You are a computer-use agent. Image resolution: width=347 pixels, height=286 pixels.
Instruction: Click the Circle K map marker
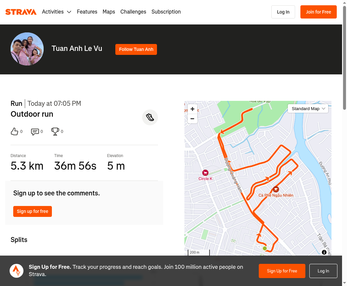[x=205, y=173]
